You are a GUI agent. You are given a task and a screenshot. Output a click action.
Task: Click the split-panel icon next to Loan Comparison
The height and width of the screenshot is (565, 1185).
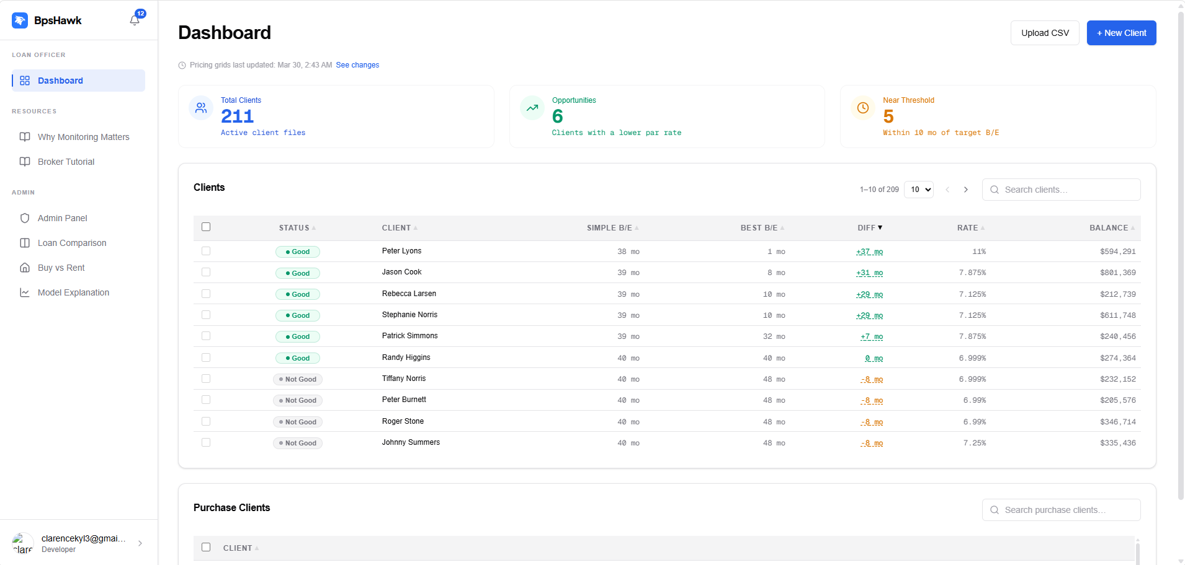coord(25,242)
